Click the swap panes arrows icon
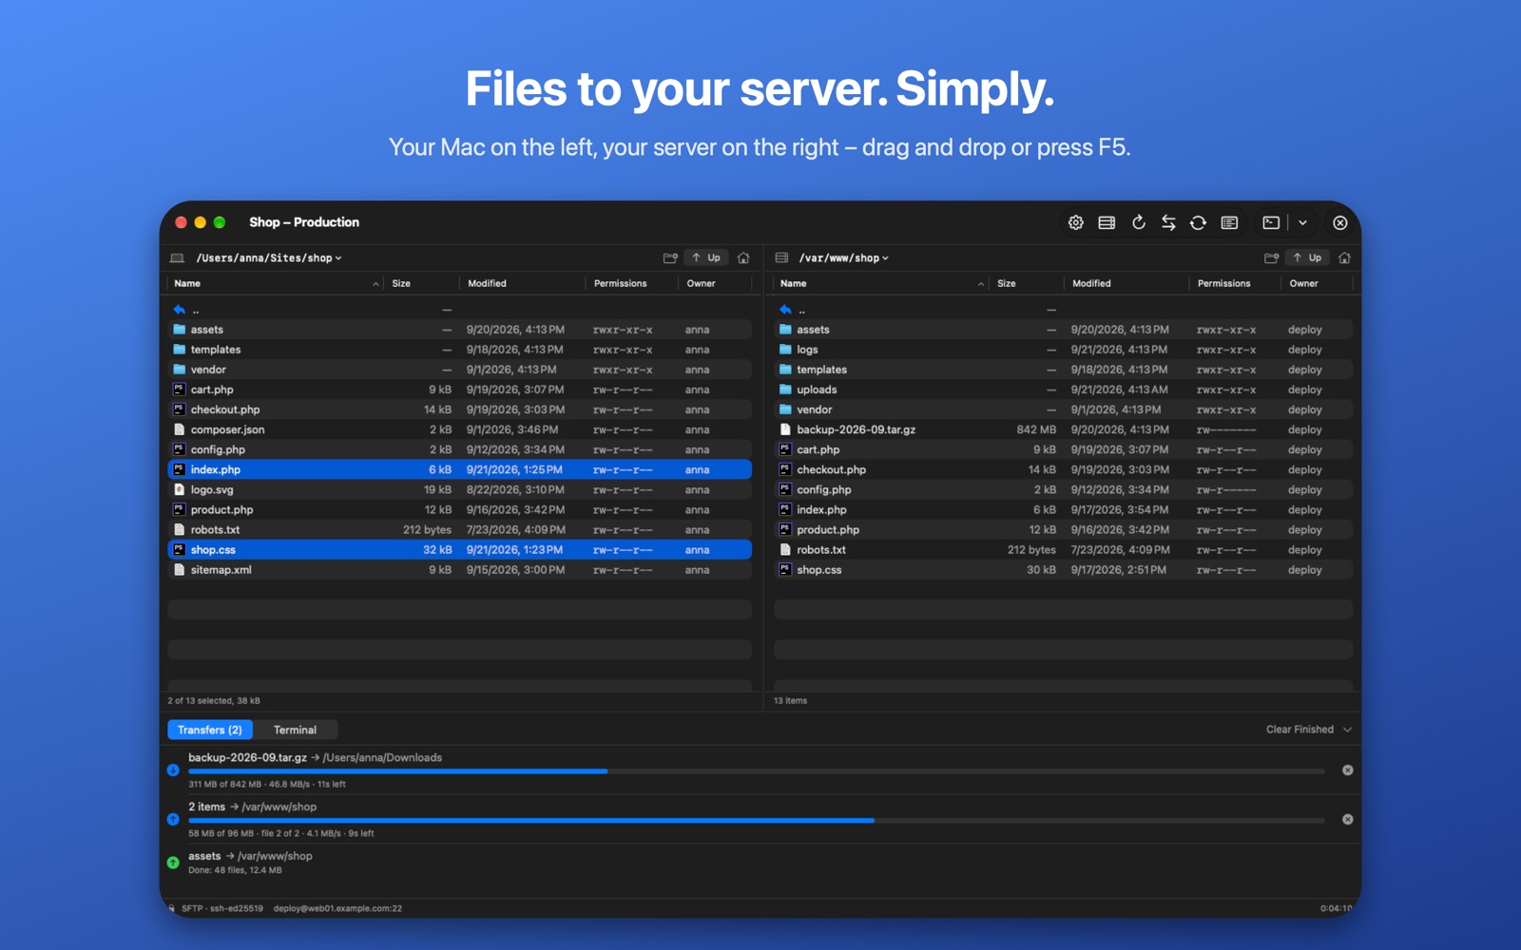 (1168, 222)
